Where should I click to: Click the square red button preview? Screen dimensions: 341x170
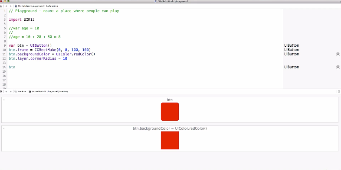[170, 140]
